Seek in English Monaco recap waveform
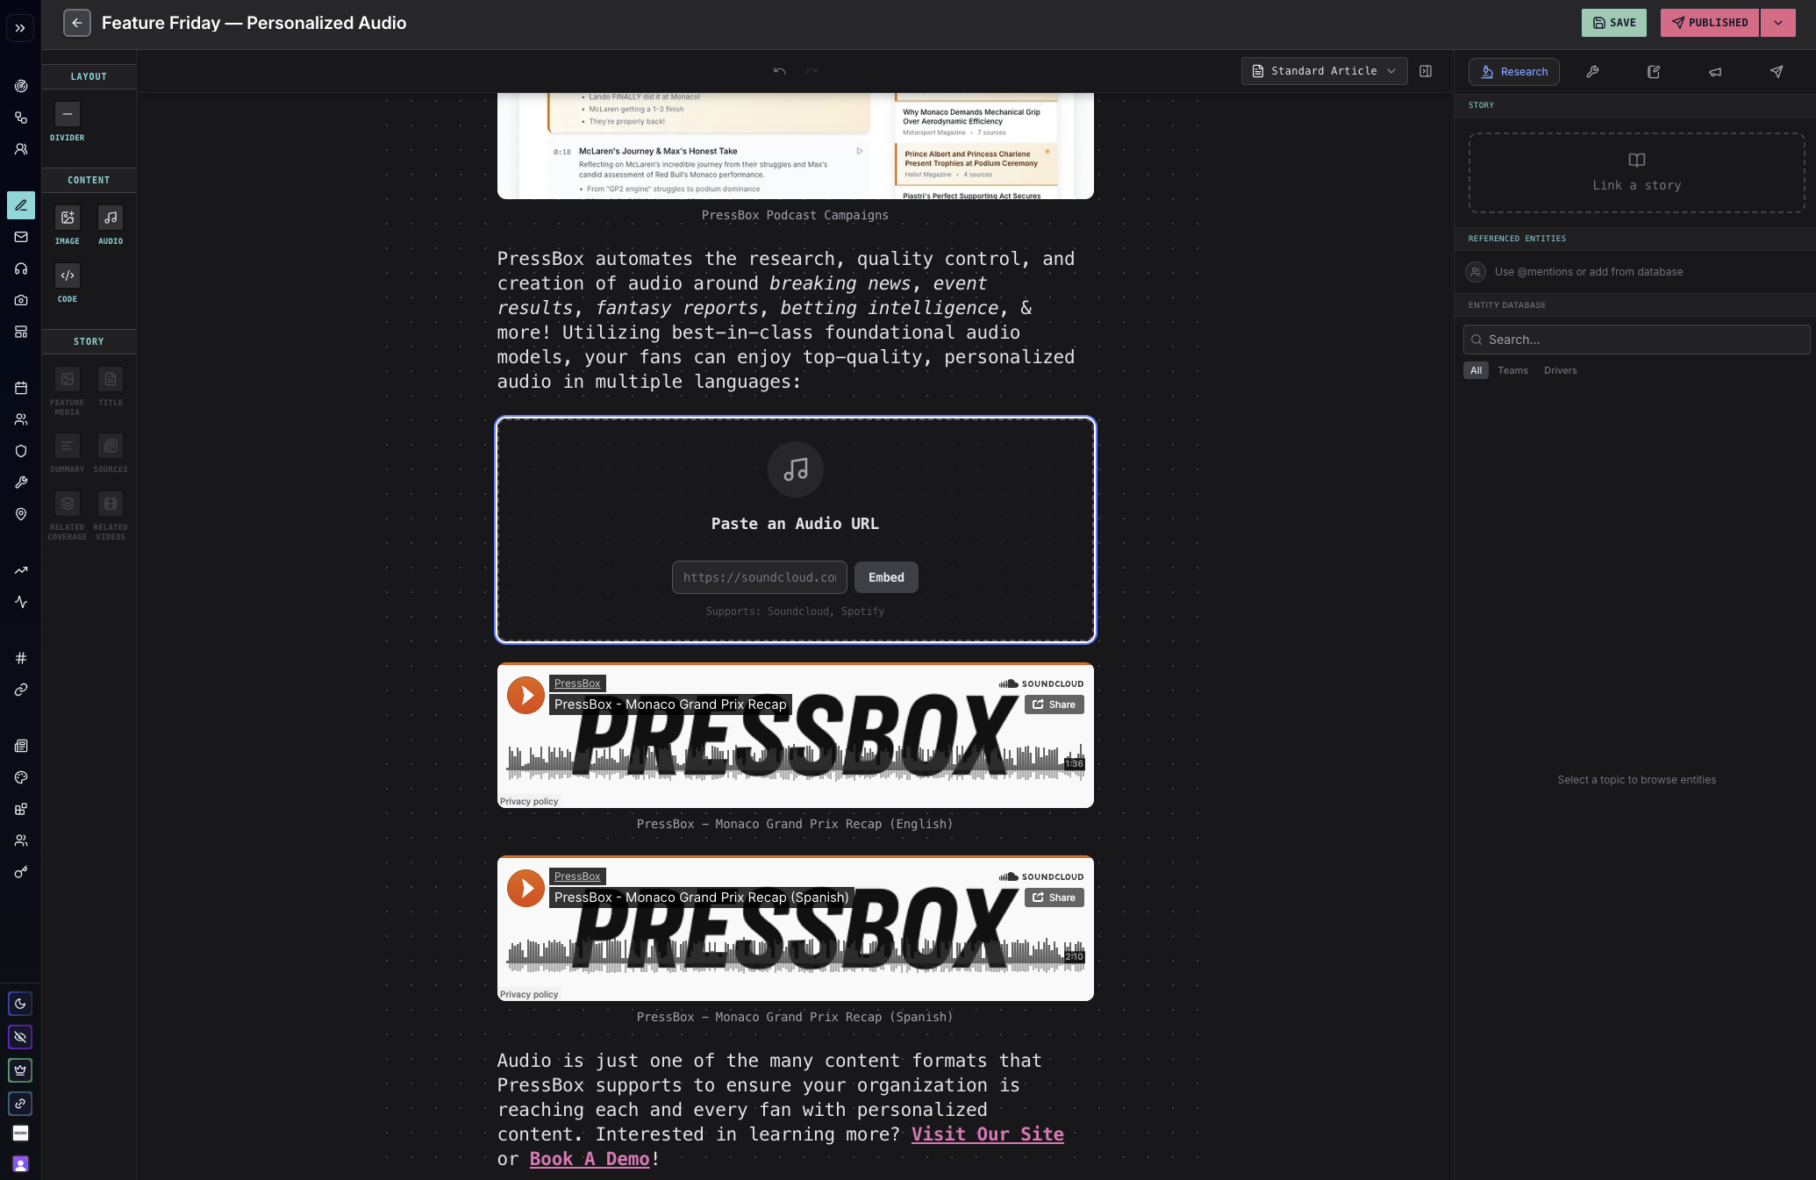1816x1180 pixels. (x=790, y=762)
